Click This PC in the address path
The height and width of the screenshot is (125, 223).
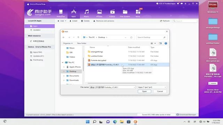pos(92,37)
